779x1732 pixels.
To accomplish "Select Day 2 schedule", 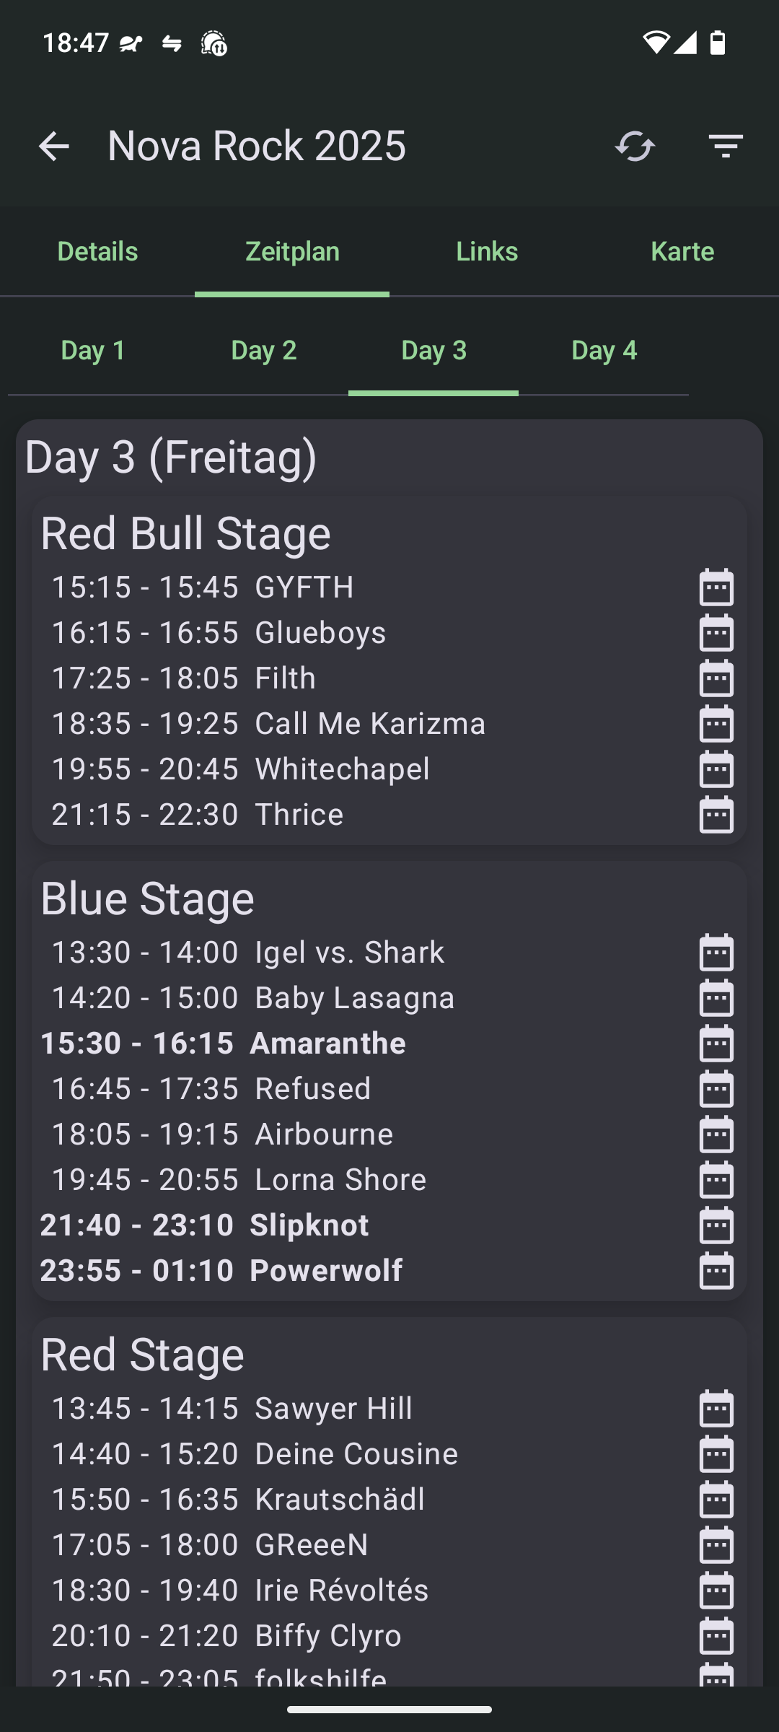I will coord(263,350).
